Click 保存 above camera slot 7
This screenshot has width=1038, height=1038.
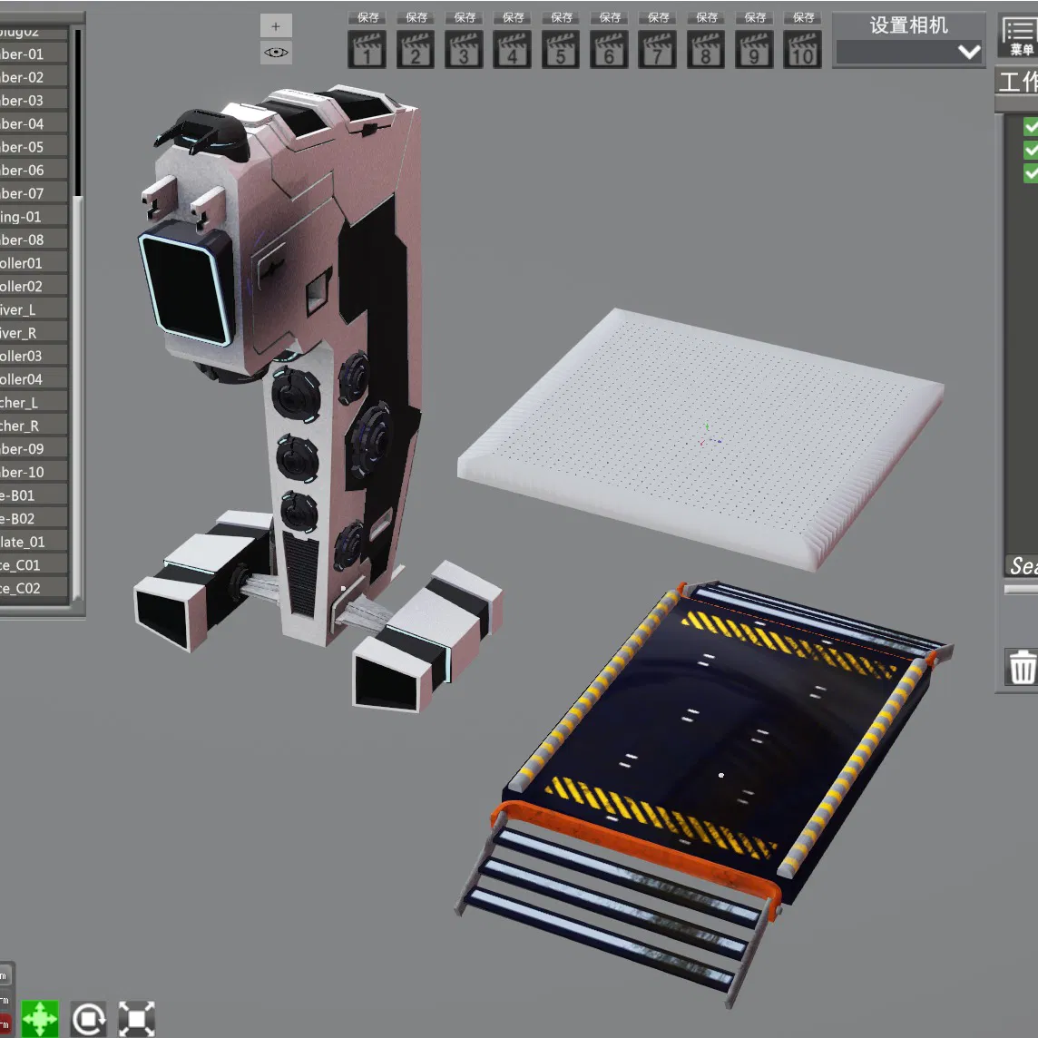[x=657, y=18]
